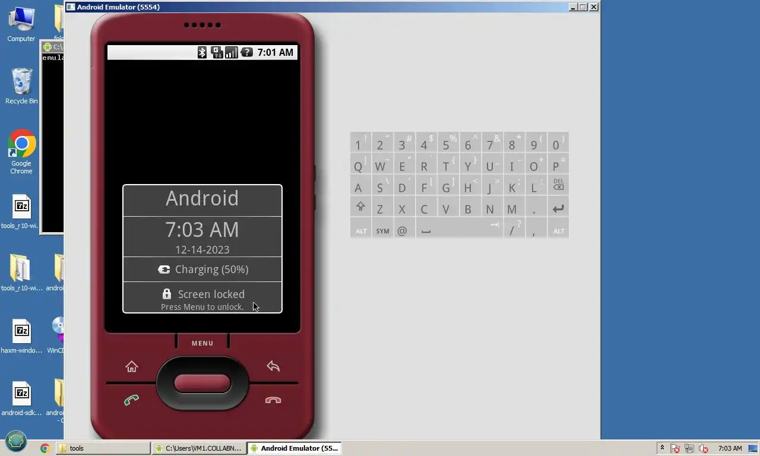Select the first tools_r10-wi 7z archive
The height and width of the screenshot is (456, 760).
point(21,212)
